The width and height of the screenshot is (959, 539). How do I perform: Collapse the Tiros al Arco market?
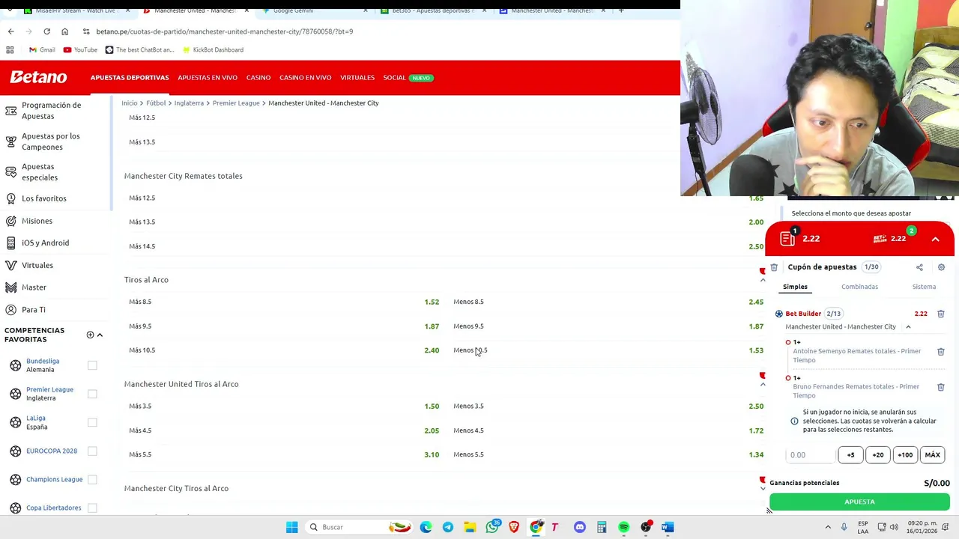click(763, 280)
